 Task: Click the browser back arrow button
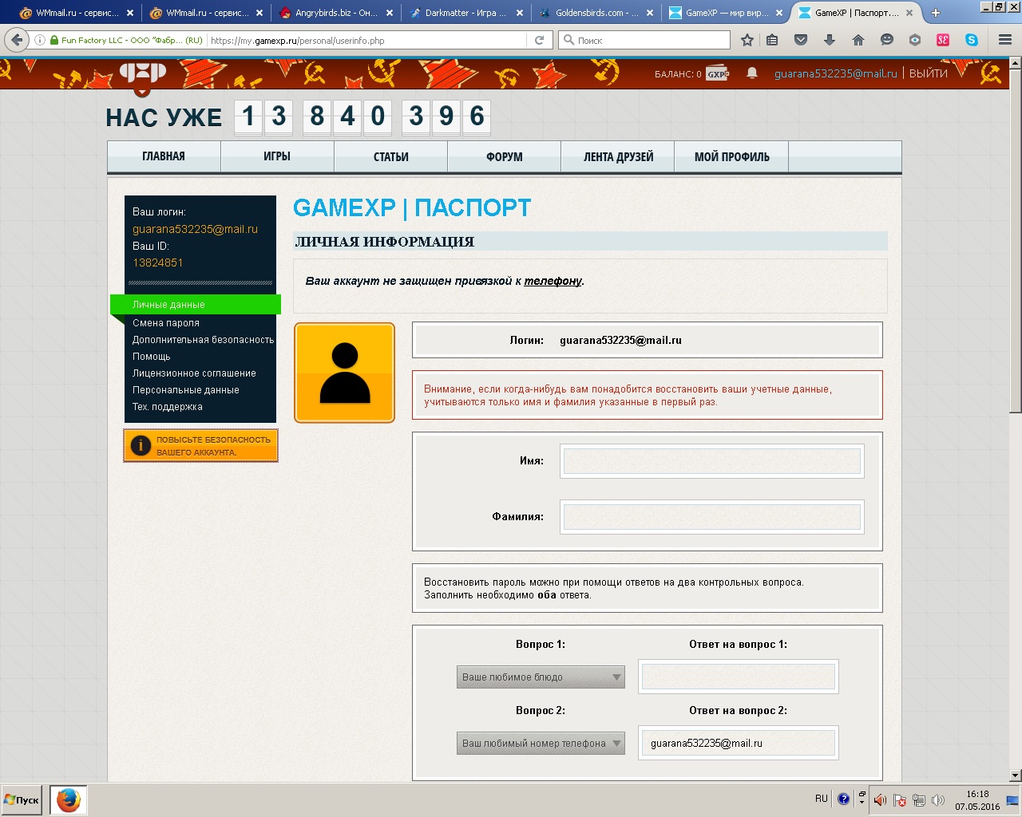[x=18, y=40]
